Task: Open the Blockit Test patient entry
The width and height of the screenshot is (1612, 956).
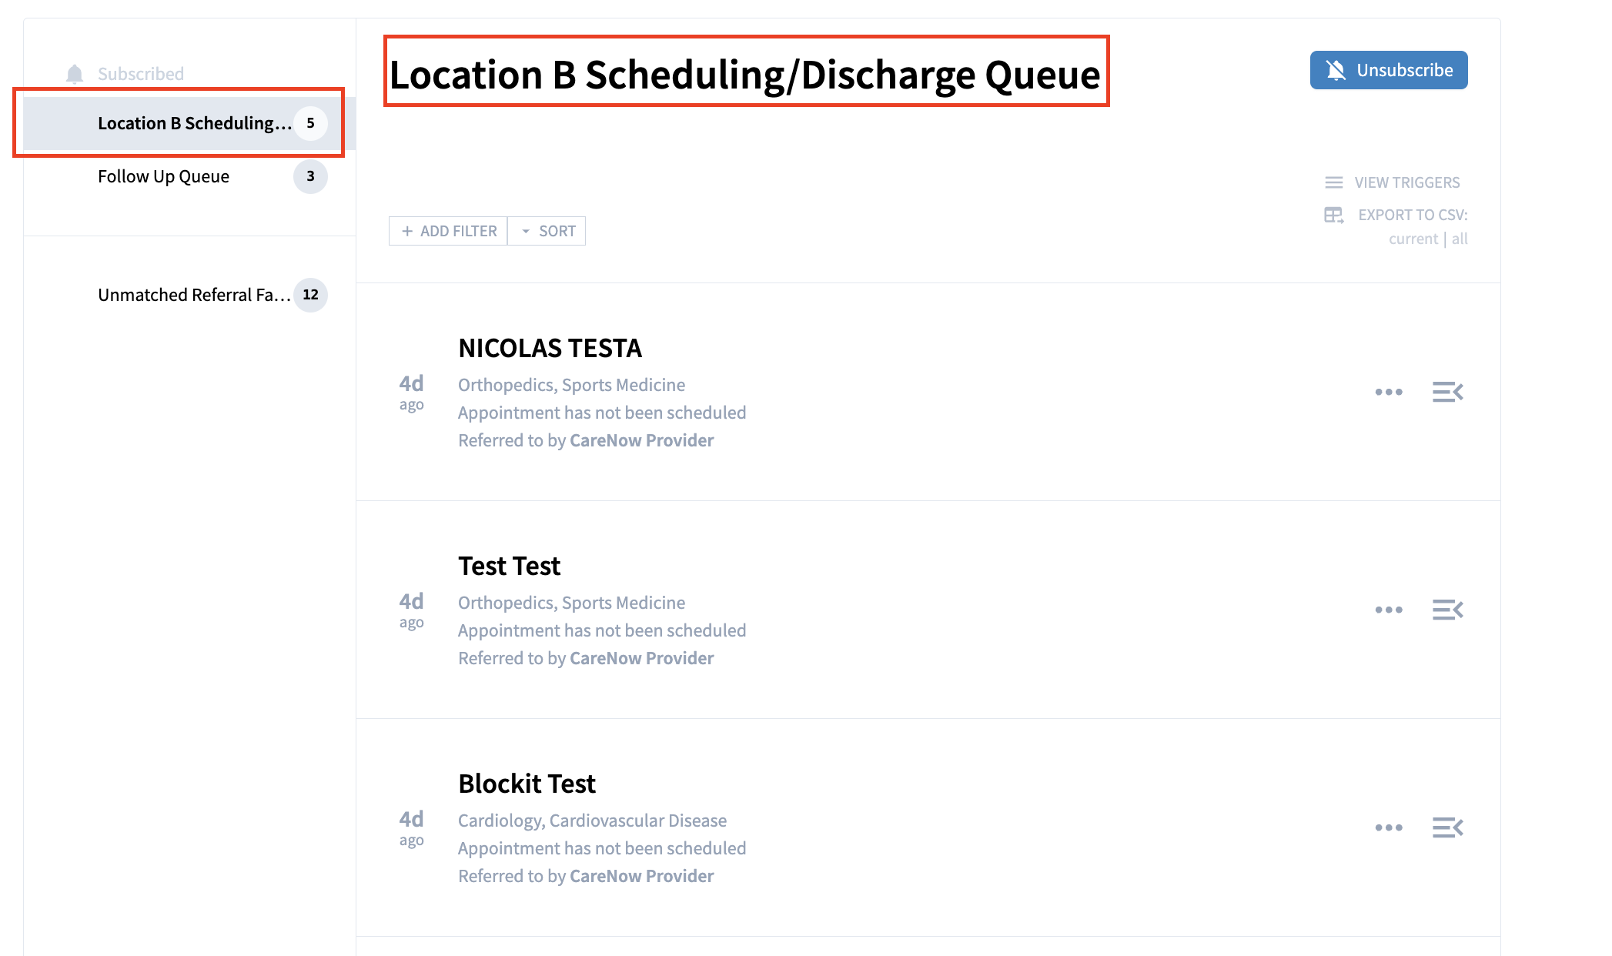Action: coord(527,784)
